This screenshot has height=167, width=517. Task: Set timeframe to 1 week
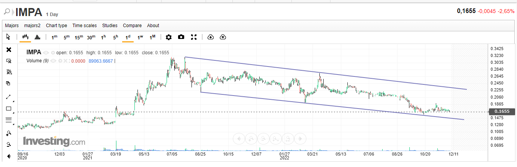pyautogui.click(x=140, y=37)
